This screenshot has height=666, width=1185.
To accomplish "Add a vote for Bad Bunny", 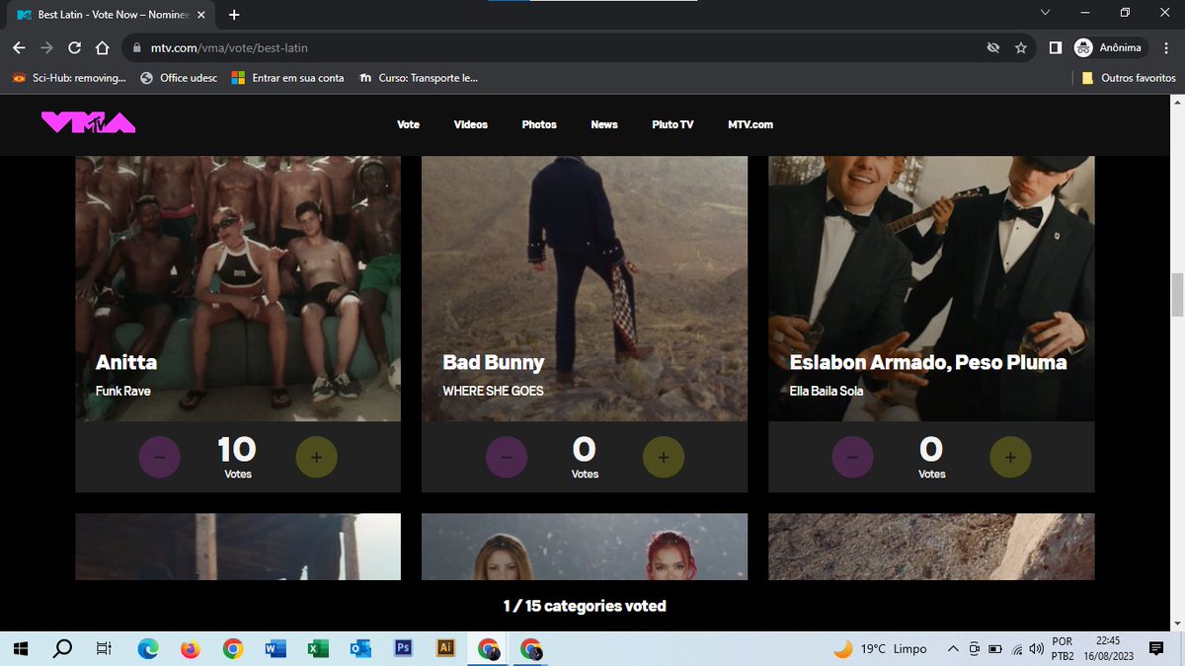I will point(664,457).
